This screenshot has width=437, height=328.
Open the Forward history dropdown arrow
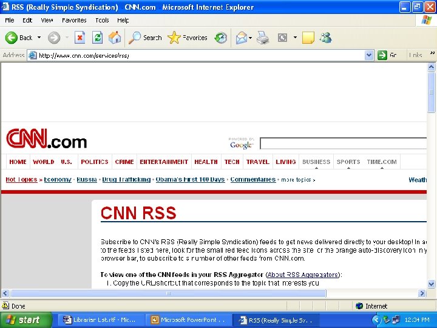(x=67, y=38)
